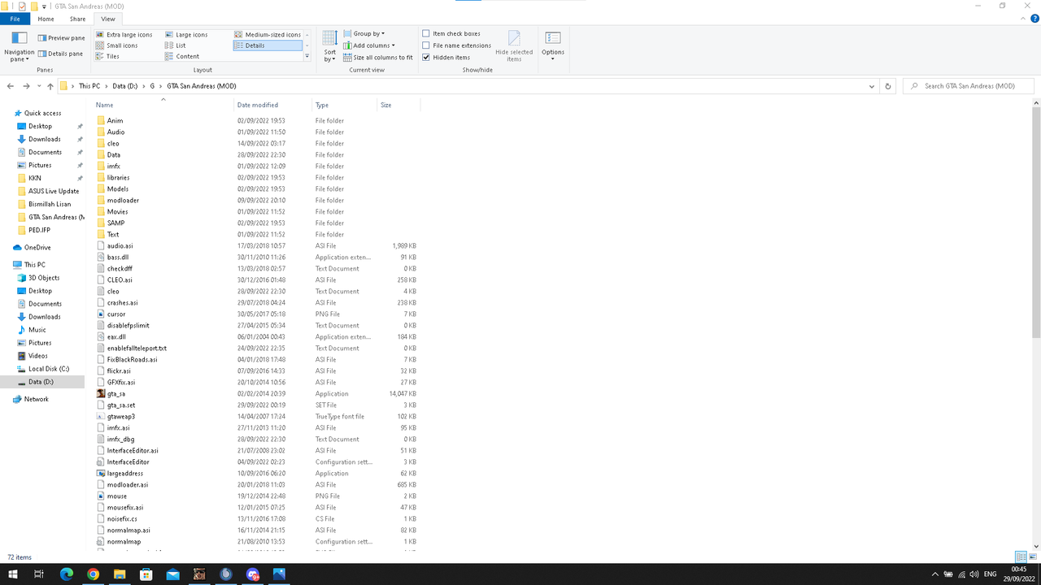Open recent locations dropdown arrow
Screen dimensions: 1041x585
[39, 86]
